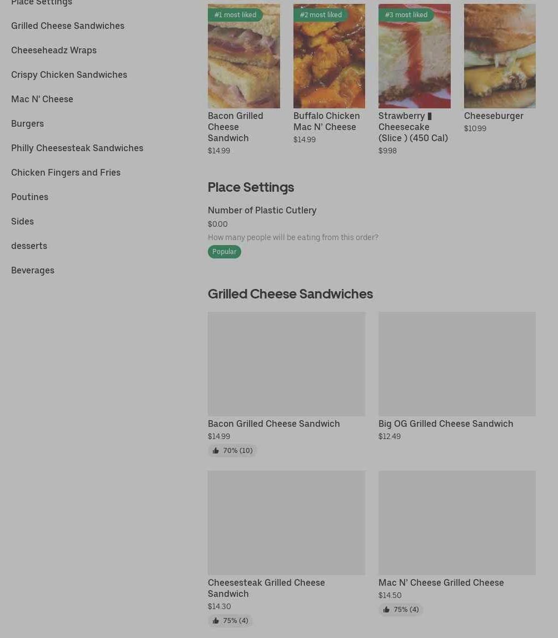The width and height of the screenshot is (558, 638).
Task: Click the Popular badge under Plastic Cutlery
Action: click(x=225, y=252)
